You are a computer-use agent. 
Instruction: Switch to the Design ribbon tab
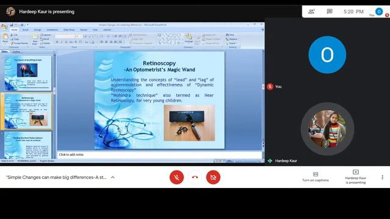38,30
